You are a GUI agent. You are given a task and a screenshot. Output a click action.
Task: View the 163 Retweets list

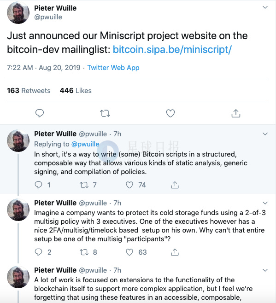point(29,91)
